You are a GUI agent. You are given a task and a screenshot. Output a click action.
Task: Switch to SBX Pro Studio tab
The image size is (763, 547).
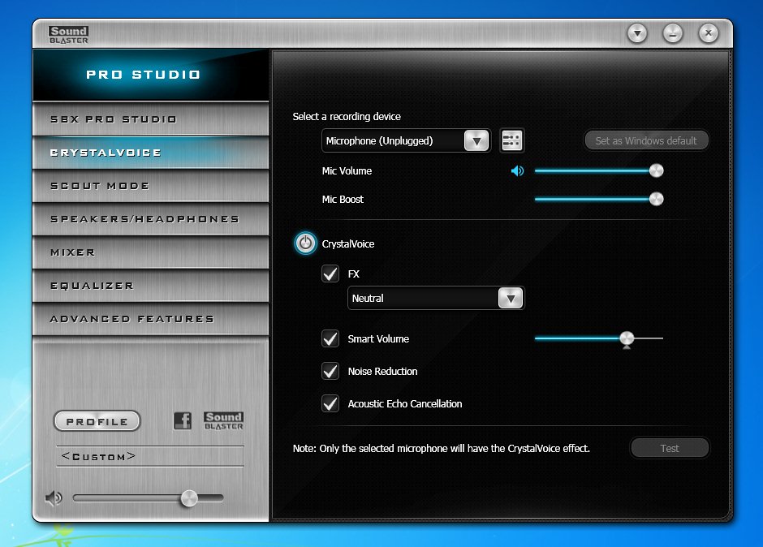pyautogui.click(x=150, y=119)
